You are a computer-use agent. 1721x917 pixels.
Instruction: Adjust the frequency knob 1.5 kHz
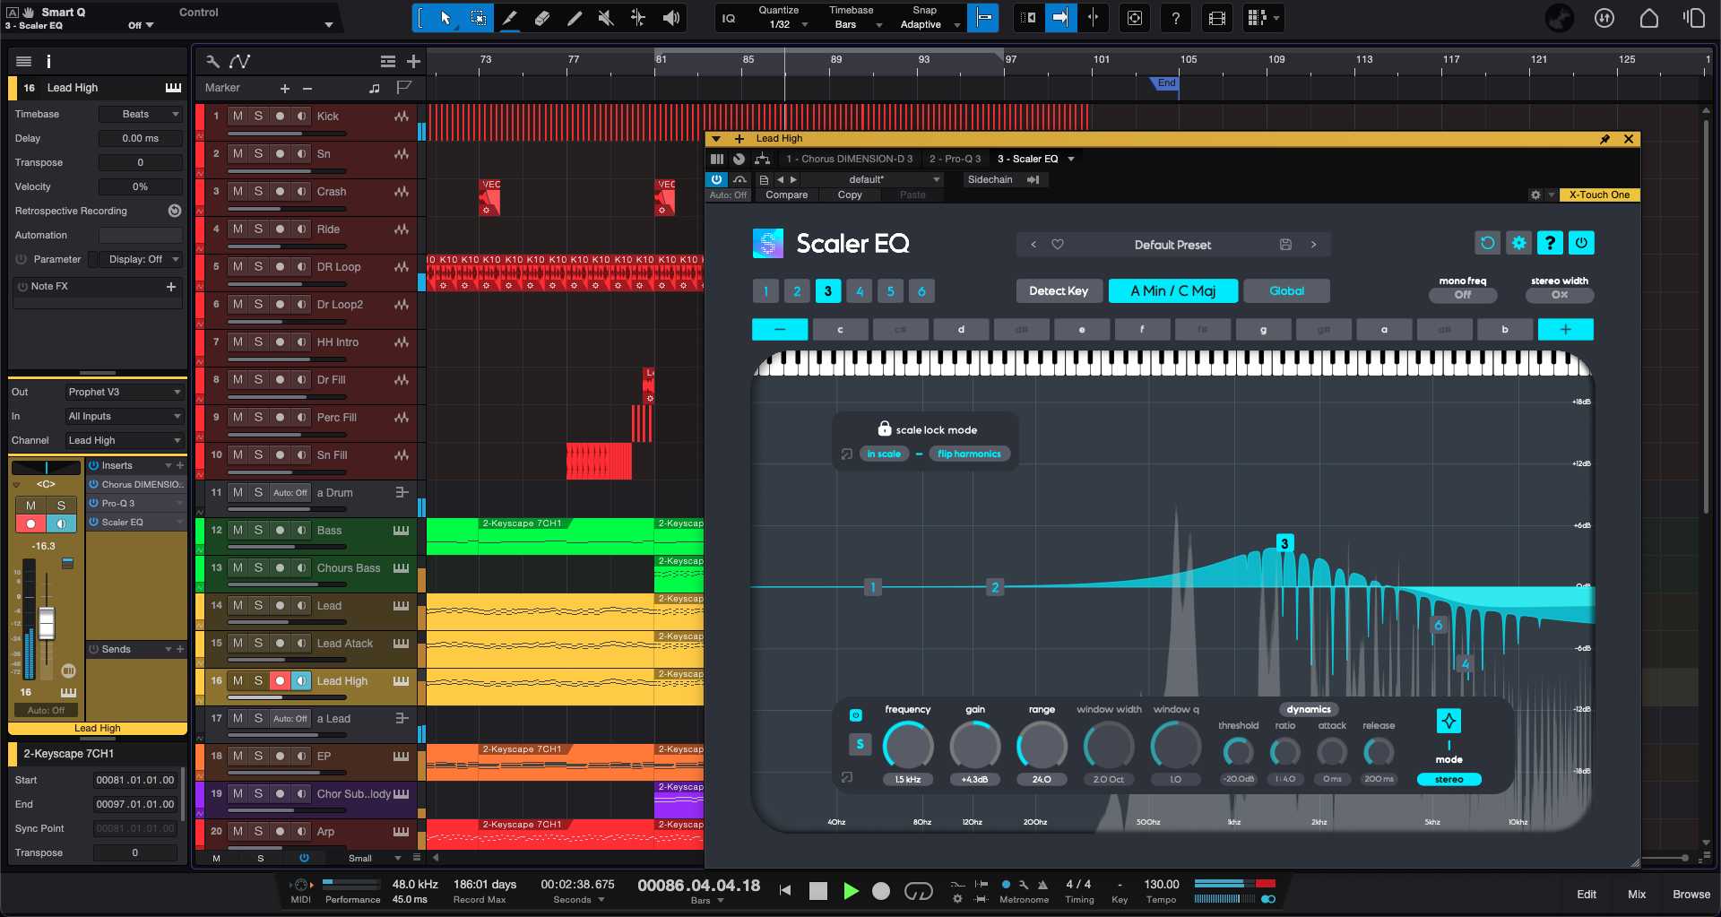(x=908, y=746)
